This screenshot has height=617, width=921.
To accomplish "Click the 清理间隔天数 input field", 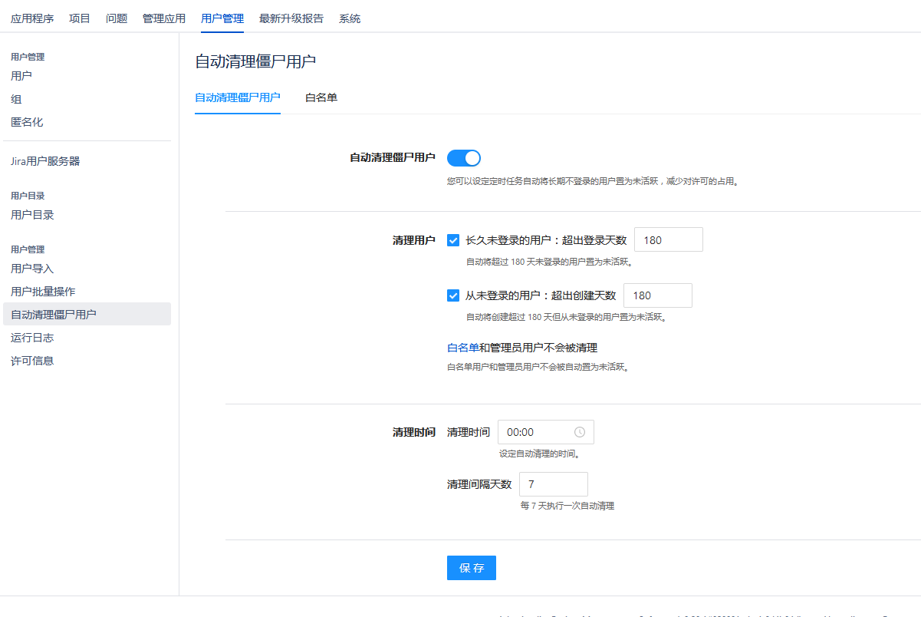I will click(x=553, y=484).
